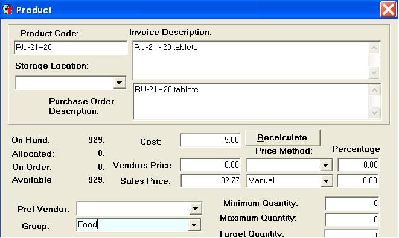The width and height of the screenshot is (399, 238).
Task: Close the Product dialog window
Action: [x=388, y=10]
